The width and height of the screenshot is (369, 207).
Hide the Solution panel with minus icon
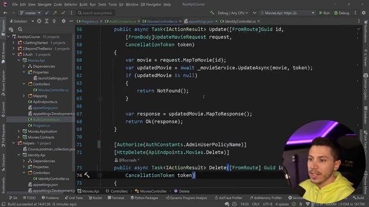pyautogui.click(x=71, y=21)
